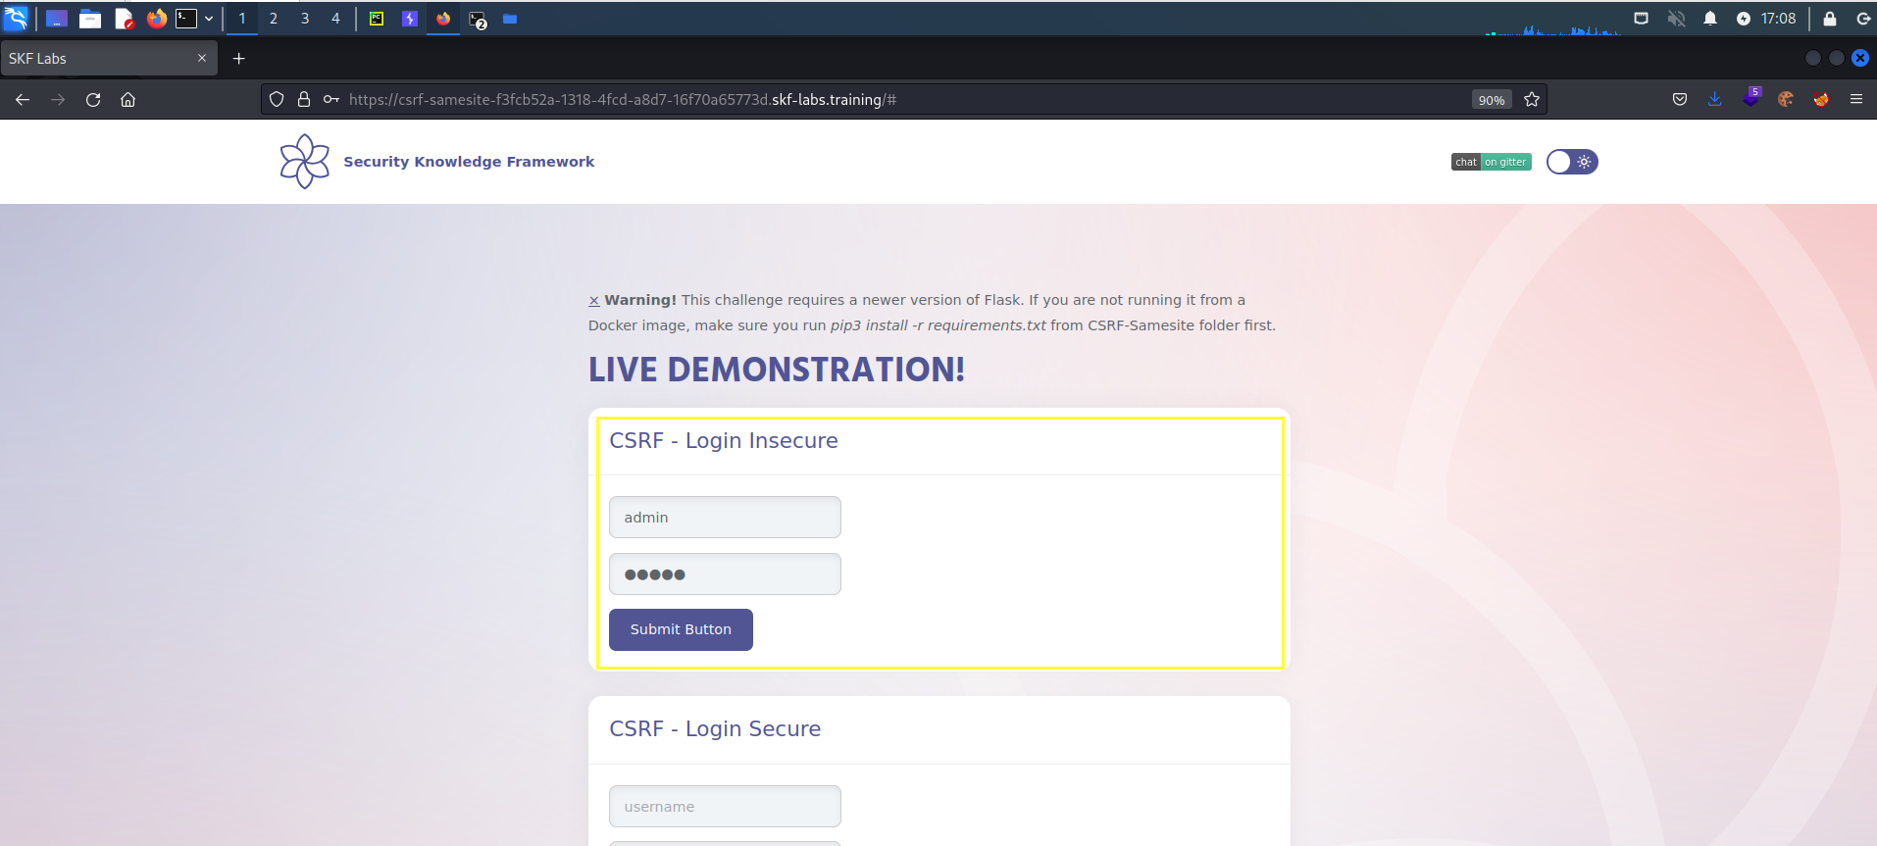Image resolution: width=1877 pixels, height=846 pixels.
Task: Focus the purple lightning app in taskbar
Action: (x=410, y=19)
